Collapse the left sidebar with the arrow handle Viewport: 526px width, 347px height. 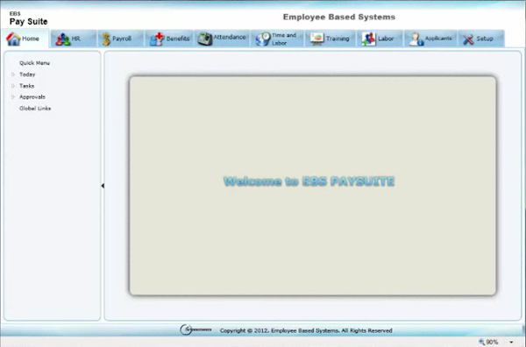103,186
